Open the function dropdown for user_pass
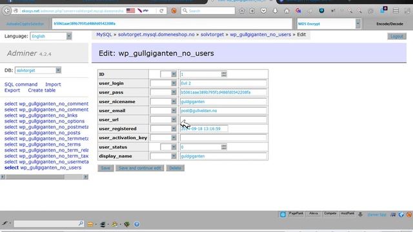 pyautogui.click(x=163, y=92)
